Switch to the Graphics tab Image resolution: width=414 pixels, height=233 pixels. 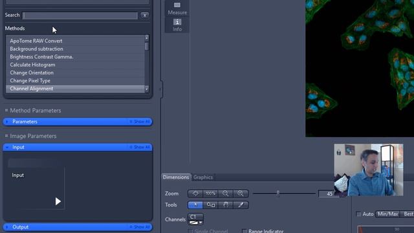point(202,177)
